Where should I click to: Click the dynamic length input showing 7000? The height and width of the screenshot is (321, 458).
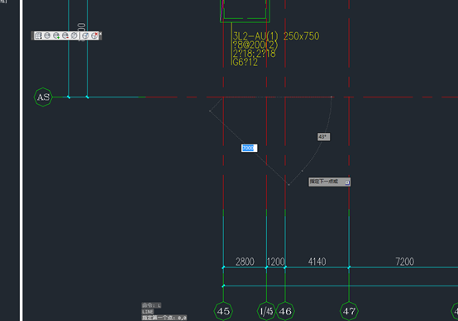coord(249,148)
